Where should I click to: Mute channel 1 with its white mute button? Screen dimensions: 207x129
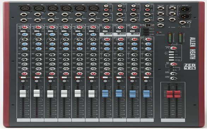pos(23,77)
